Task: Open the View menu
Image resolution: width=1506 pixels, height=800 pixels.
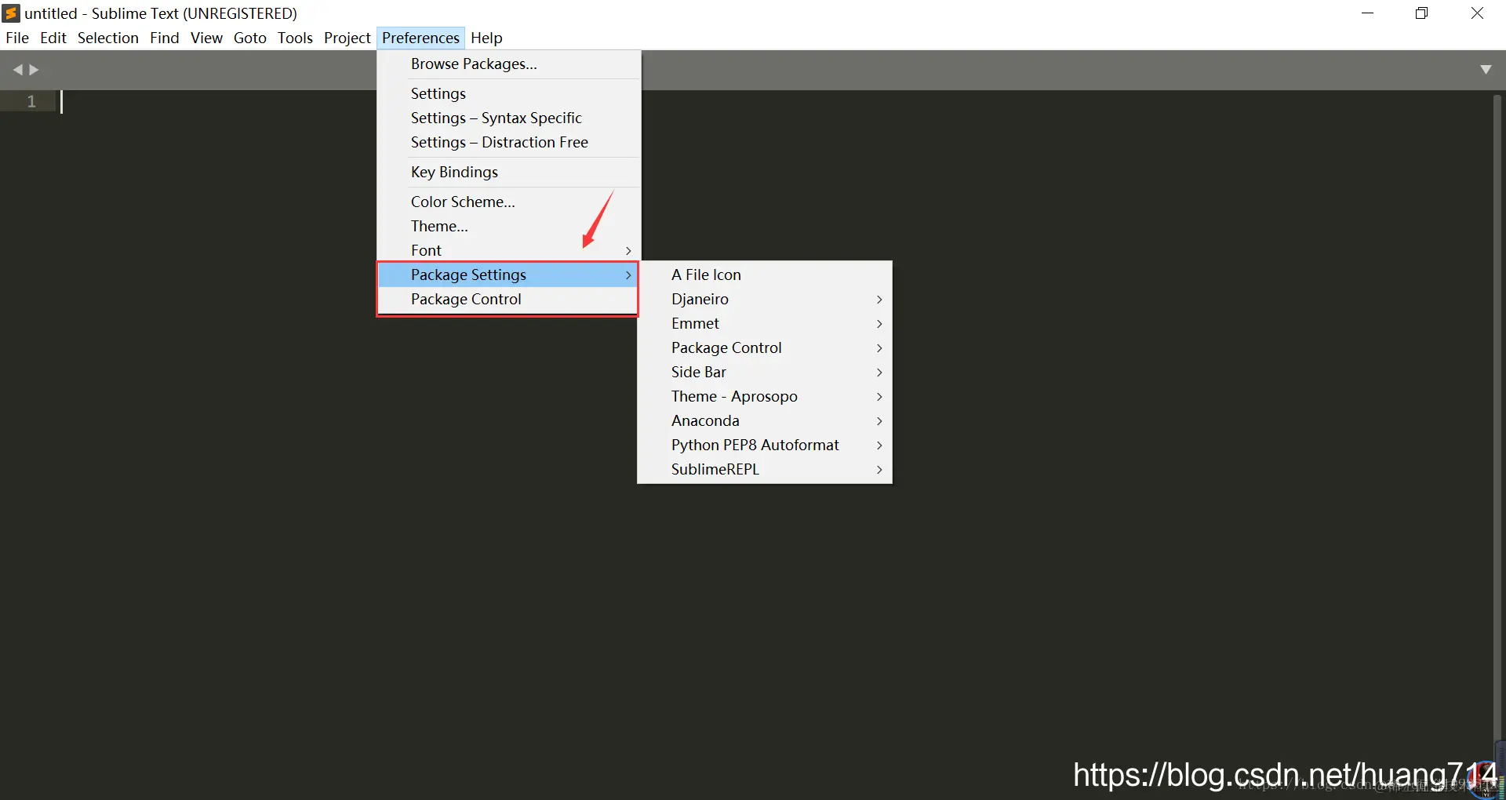Action: tap(206, 38)
